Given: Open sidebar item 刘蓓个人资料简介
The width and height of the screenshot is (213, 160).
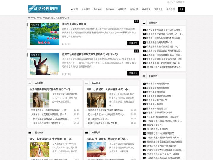Looking at the screenshot, I should 163,154.
